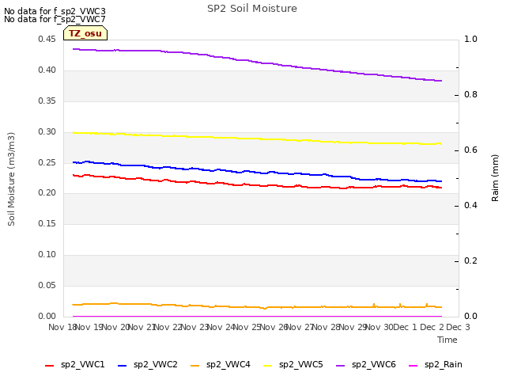
Task: Click the orange sp2_VWC4 legend swatch
Action: click(x=195, y=366)
